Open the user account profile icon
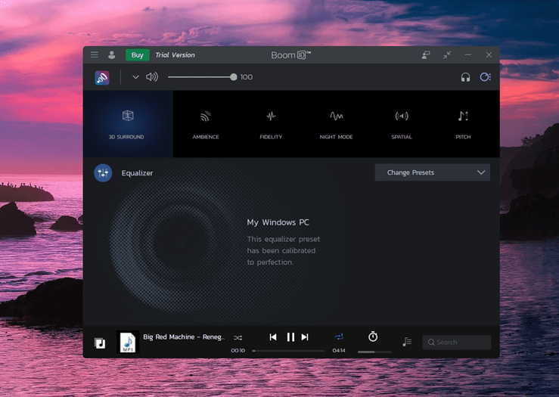 coord(112,54)
